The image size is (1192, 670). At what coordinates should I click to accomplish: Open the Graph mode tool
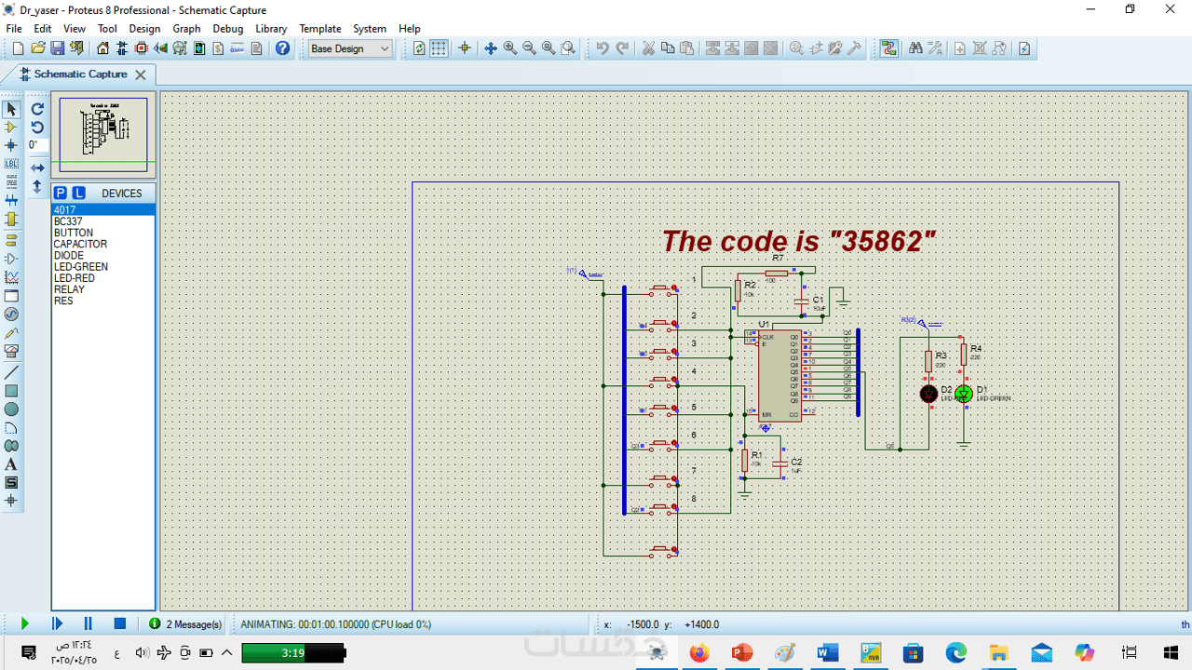pos(11,277)
